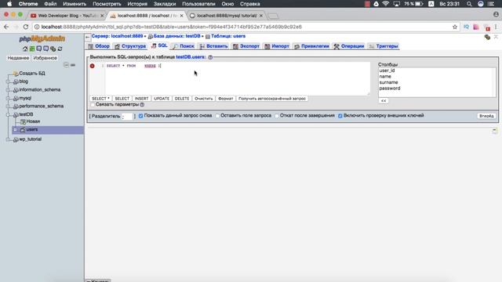The width and height of the screenshot is (502, 282).
Task: Open the Триггеры tab
Action: click(384, 46)
